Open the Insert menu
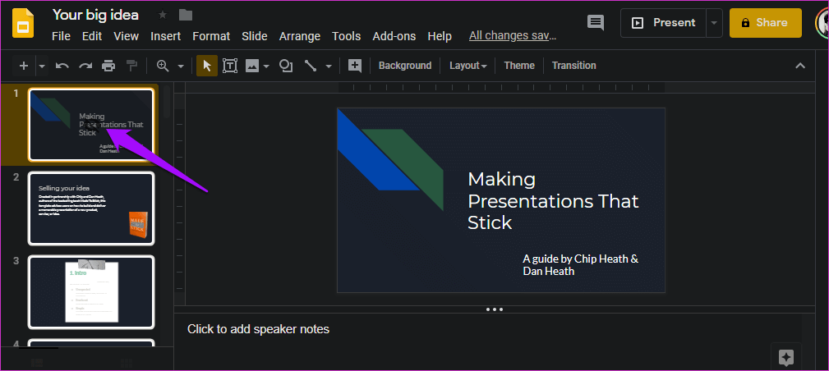This screenshot has width=829, height=371. (x=165, y=36)
